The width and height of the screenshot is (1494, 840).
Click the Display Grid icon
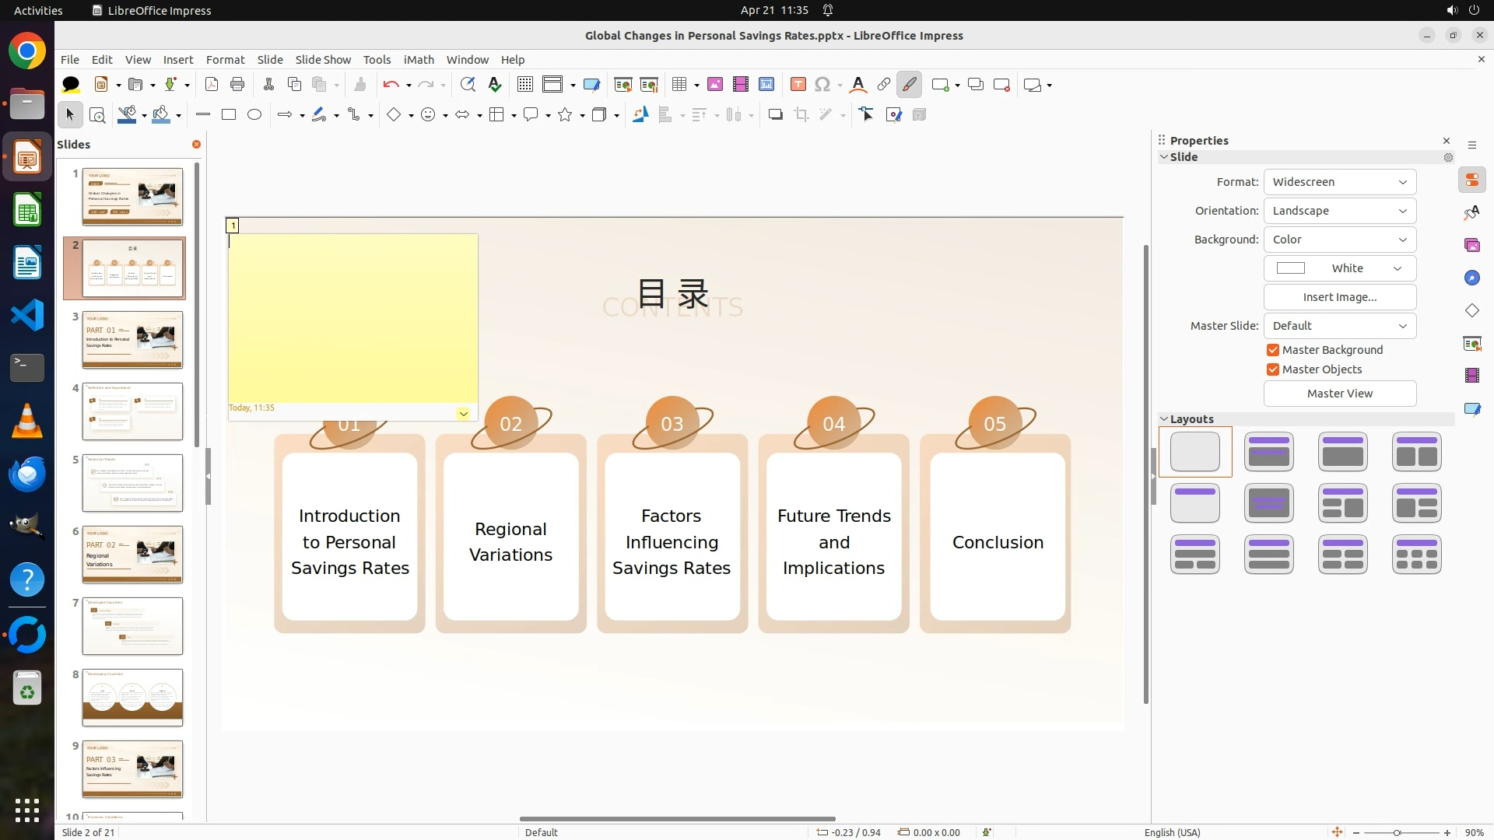[525, 85]
